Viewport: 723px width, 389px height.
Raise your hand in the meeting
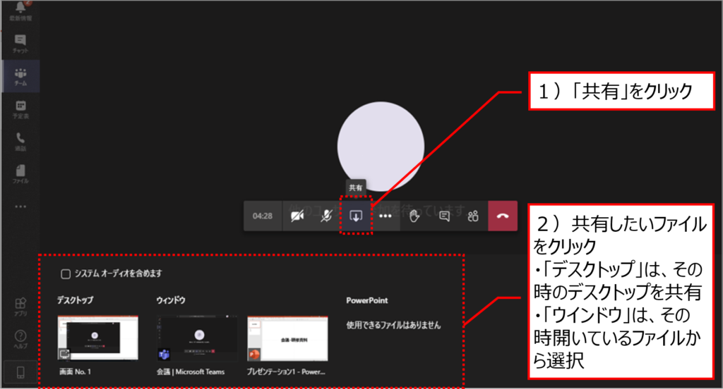tap(414, 216)
